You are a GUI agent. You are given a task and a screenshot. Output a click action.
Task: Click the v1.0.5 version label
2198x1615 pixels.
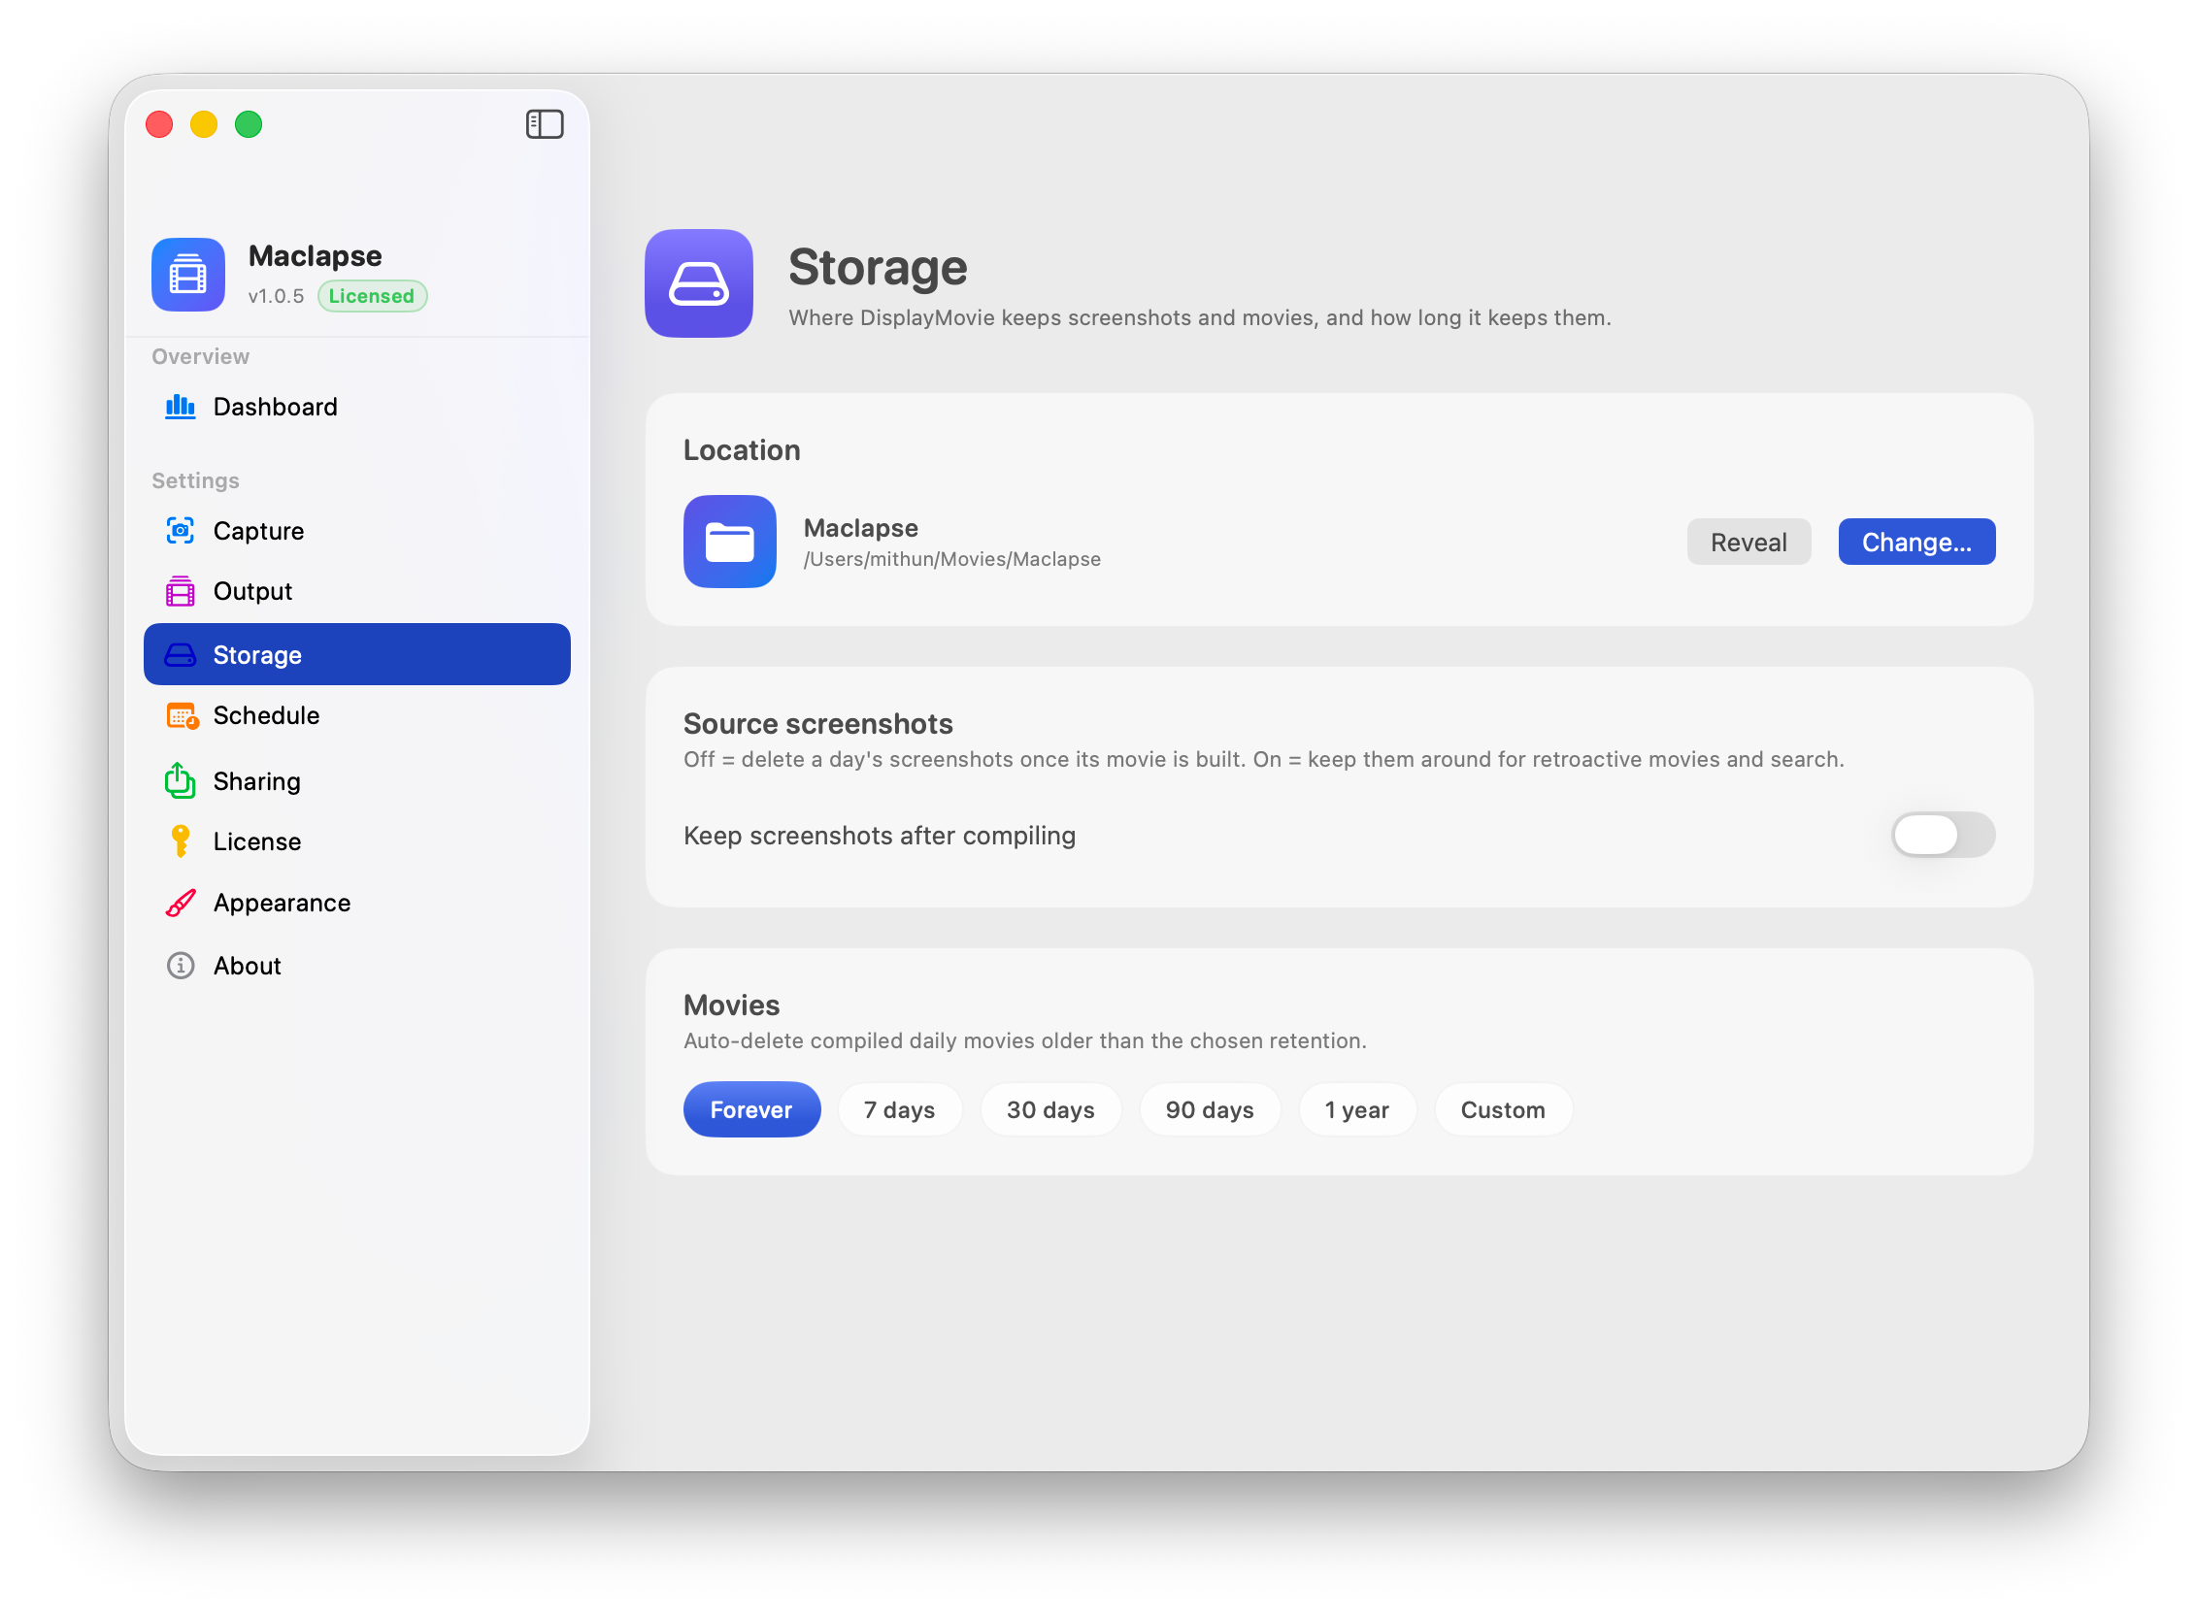point(276,296)
